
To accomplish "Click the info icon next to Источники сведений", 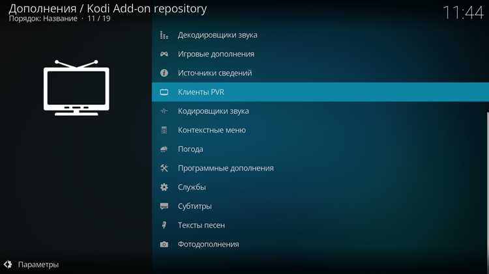I will coord(164,73).
